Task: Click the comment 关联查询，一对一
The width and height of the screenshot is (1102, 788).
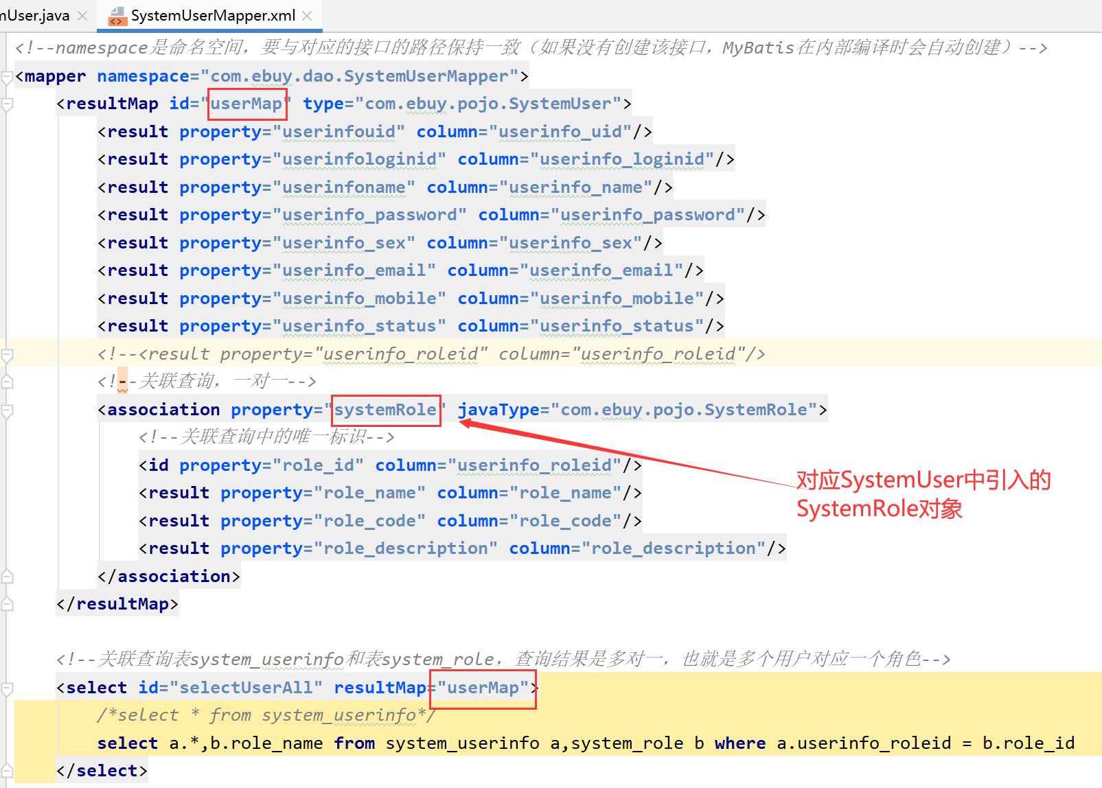Action: [x=207, y=382]
